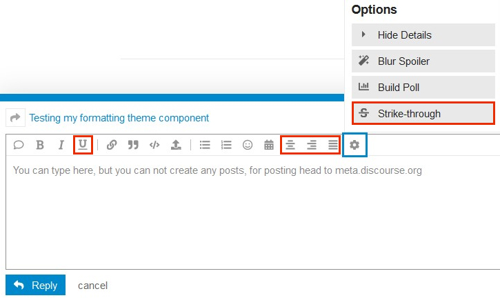Open the emoji picker
The image size is (500, 298).
point(248,145)
